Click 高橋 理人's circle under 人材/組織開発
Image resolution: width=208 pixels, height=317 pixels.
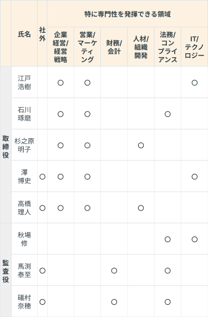[x=141, y=208]
